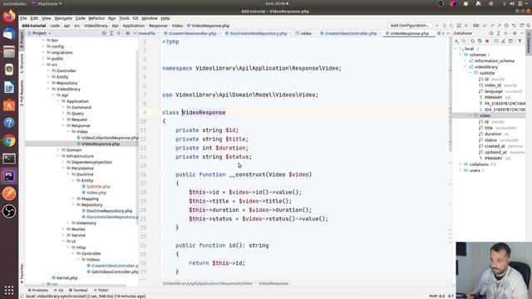Click the Git update project icon

485,26
